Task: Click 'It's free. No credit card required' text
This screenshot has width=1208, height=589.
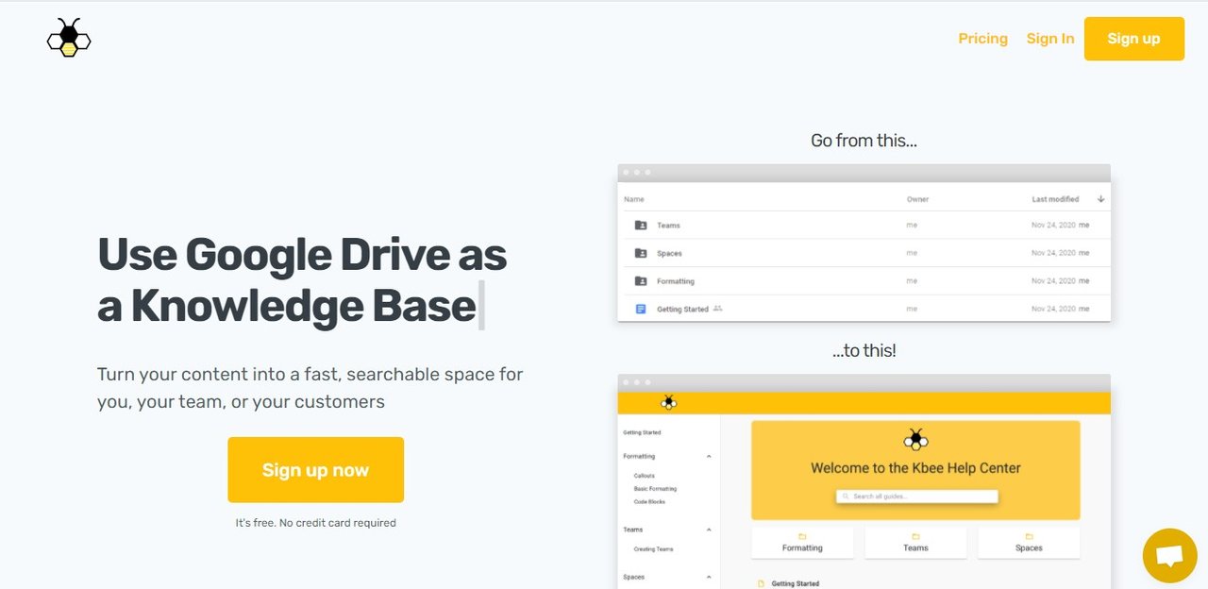Action: (x=316, y=522)
